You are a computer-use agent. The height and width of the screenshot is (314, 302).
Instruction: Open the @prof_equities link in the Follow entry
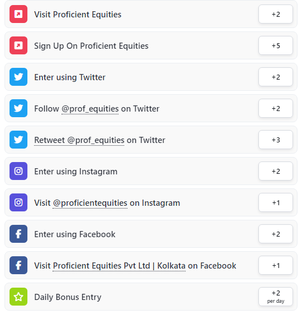click(90, 109)
